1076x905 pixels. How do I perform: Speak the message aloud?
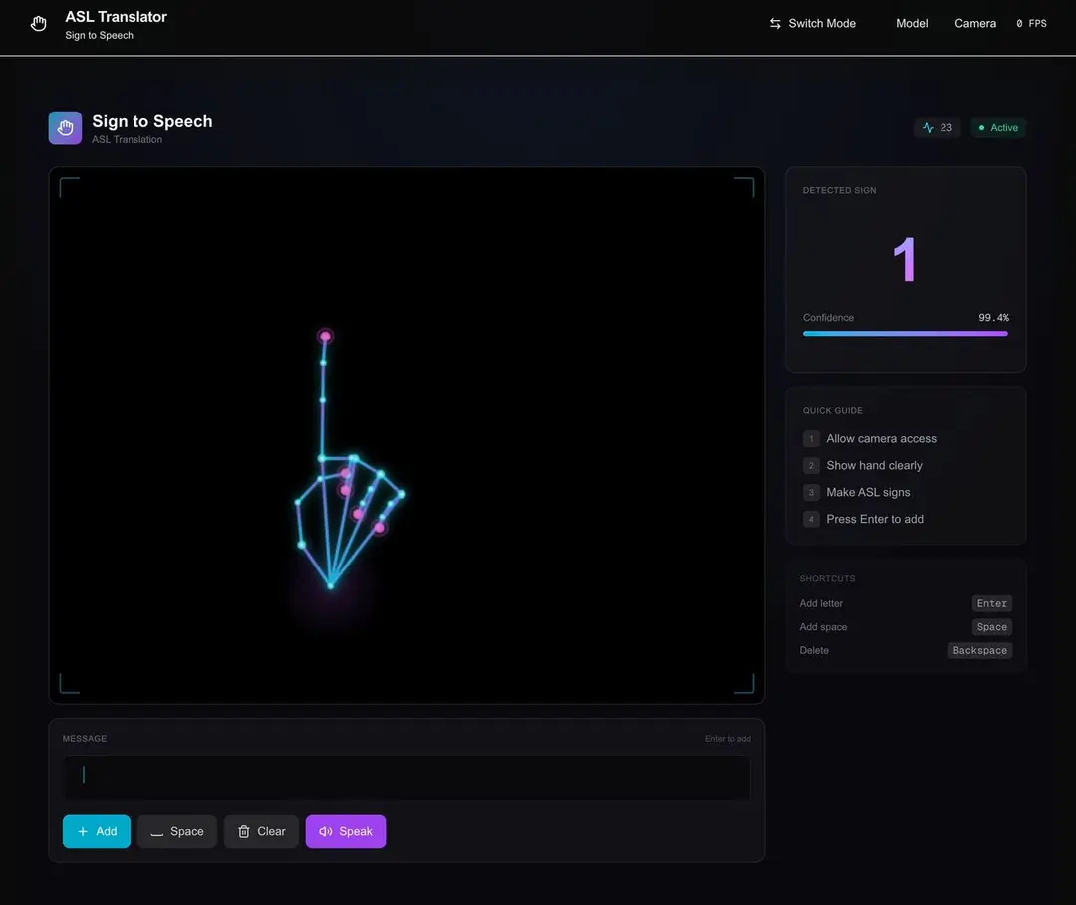pos(346,831)
